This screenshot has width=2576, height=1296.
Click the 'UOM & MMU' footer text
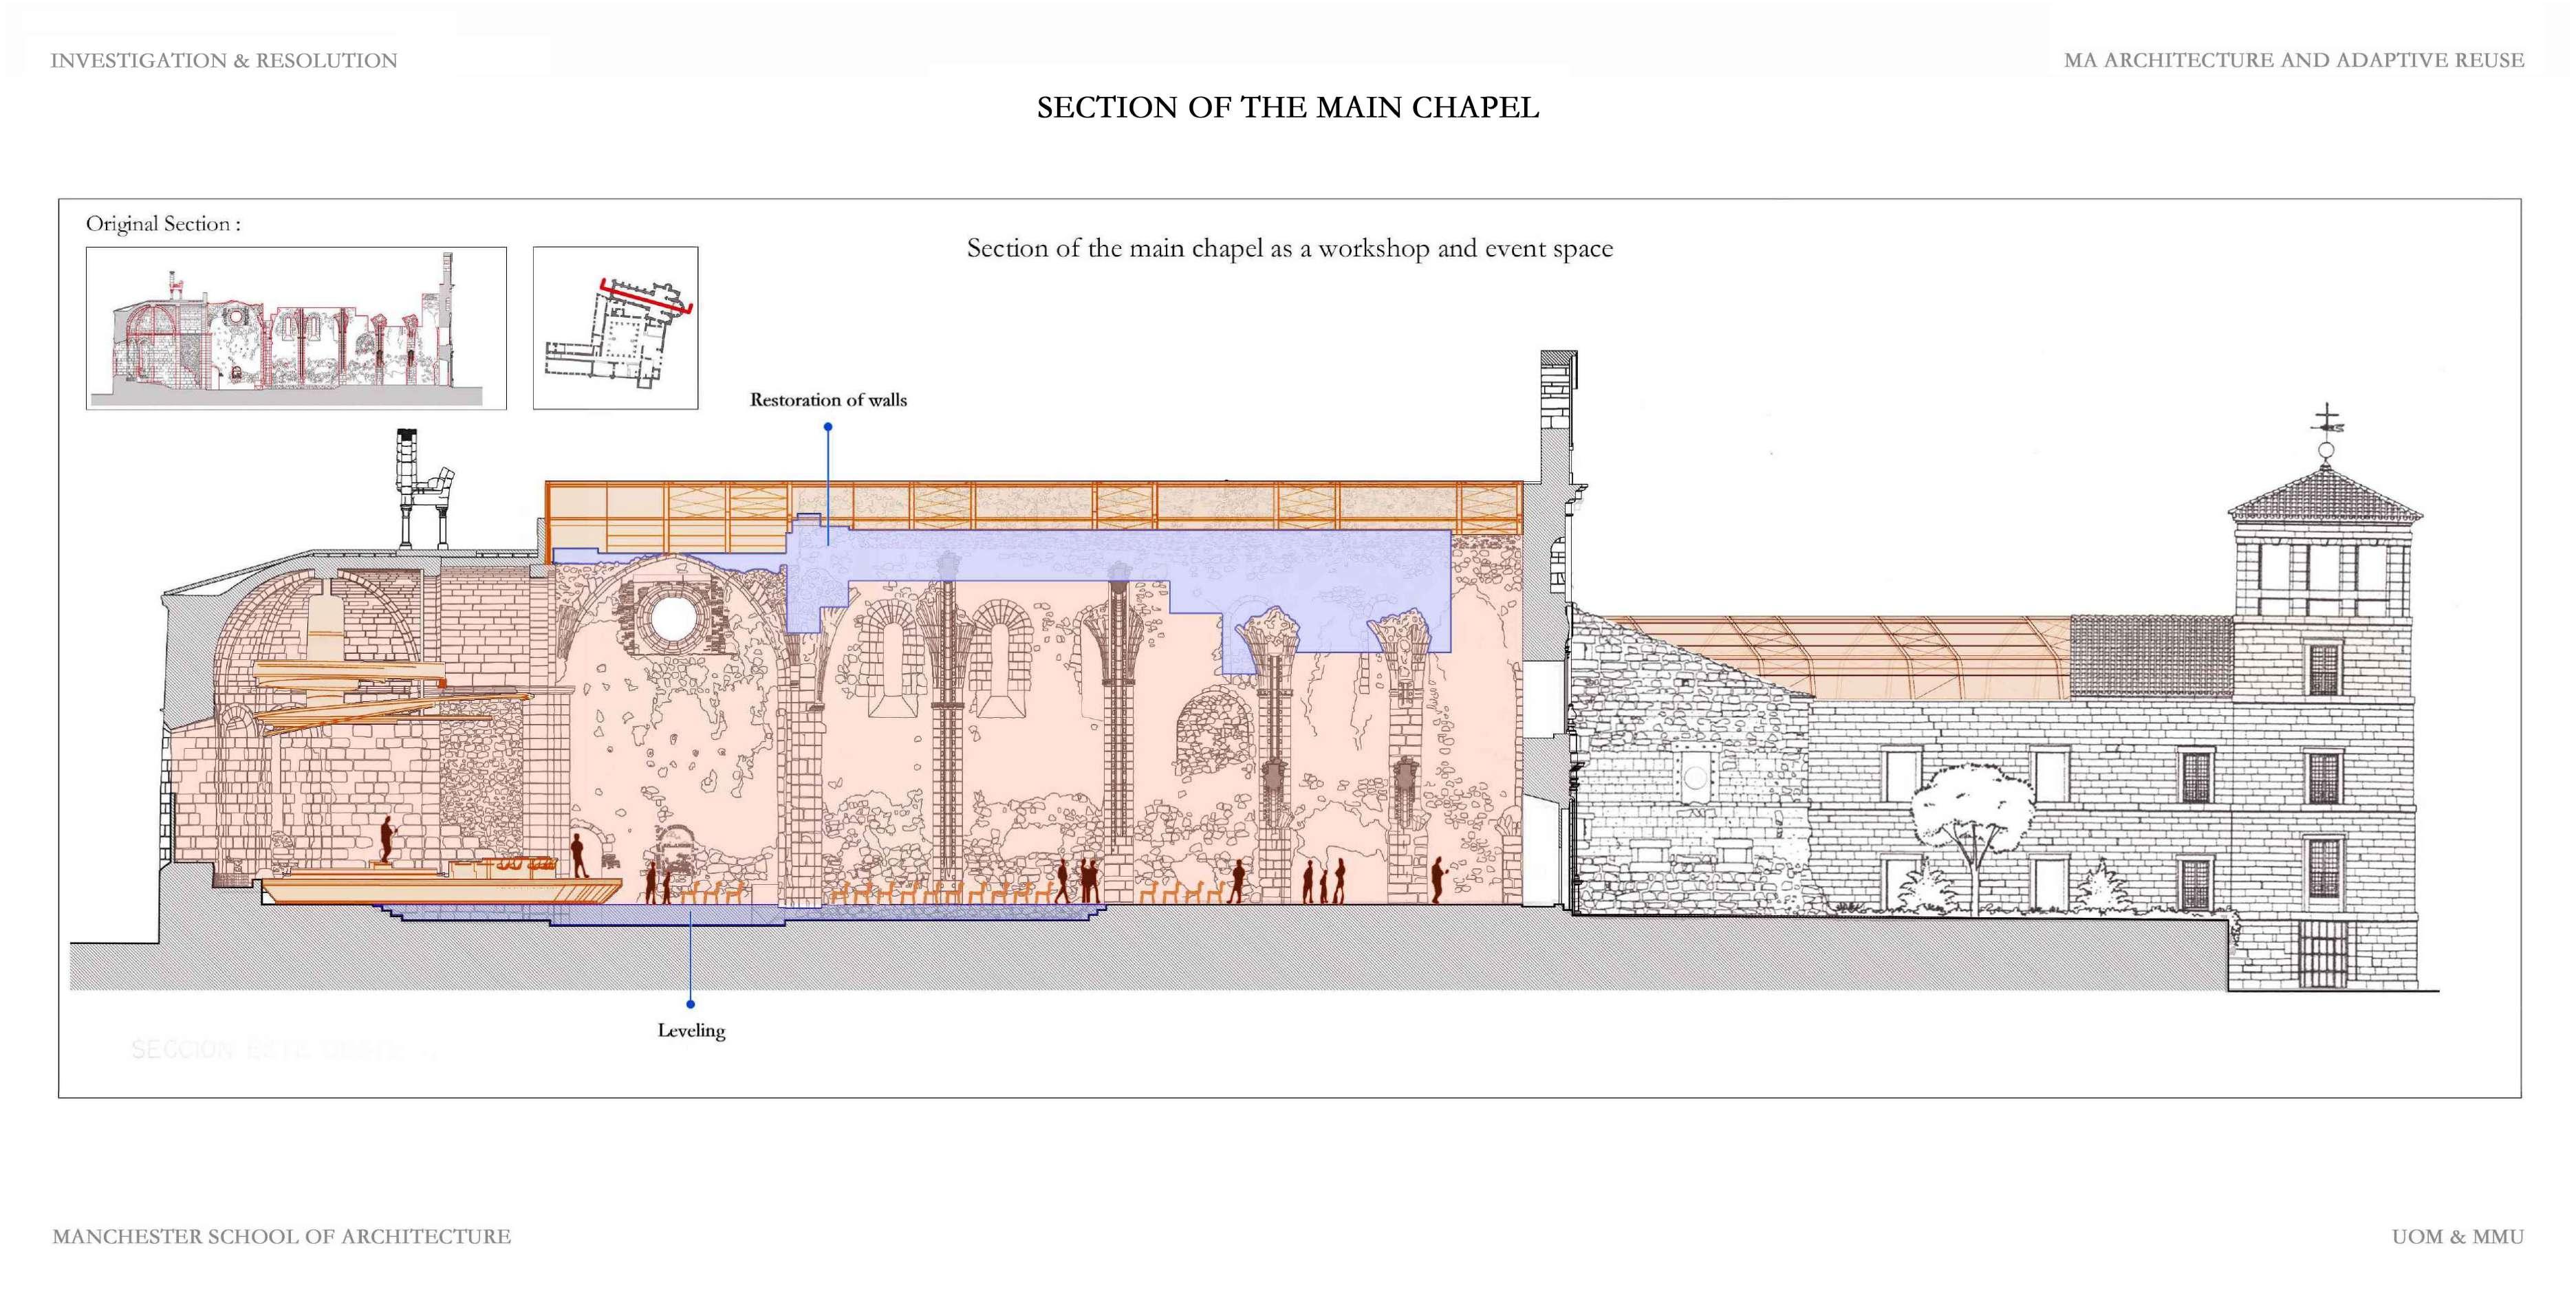[2457, 1237]
